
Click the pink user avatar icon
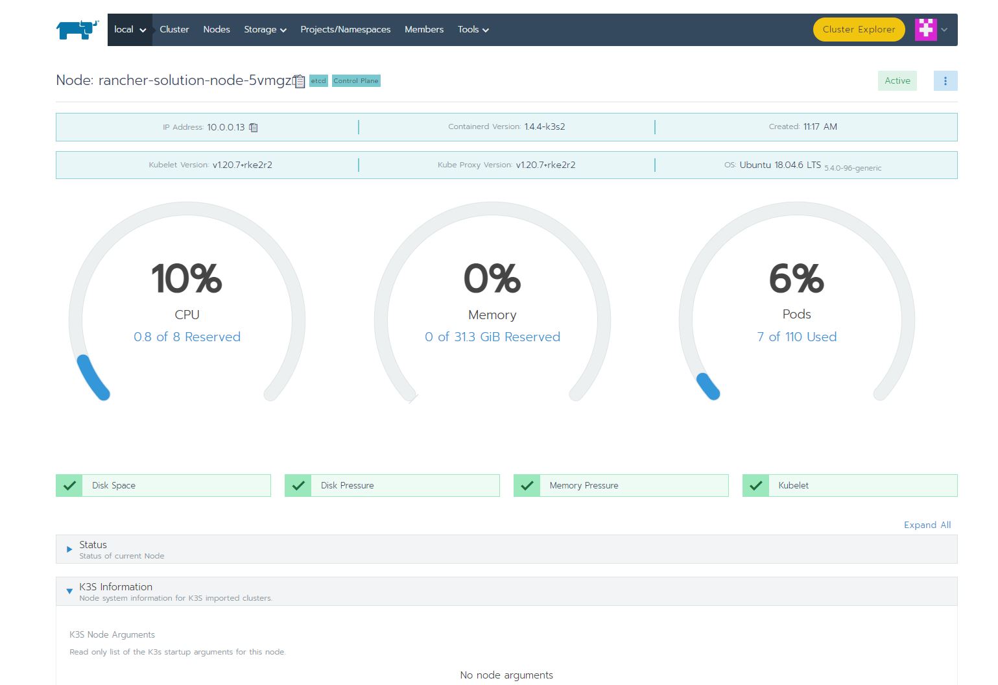point(925,29)
